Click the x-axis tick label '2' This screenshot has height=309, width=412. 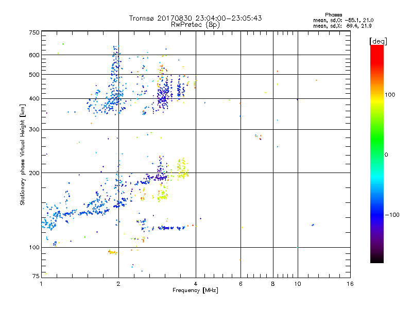point(118,284)
